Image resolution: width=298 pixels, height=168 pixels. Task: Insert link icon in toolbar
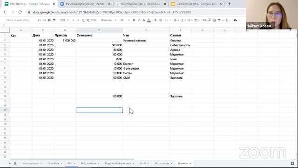204,20
